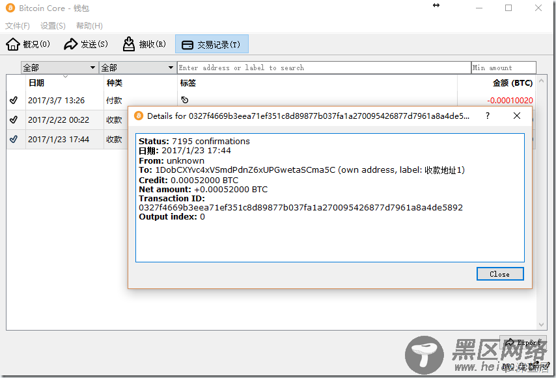Screen dimensions: 556x378
Task: Close the transaction details dialog with Close button
Action: pos(500,274)
